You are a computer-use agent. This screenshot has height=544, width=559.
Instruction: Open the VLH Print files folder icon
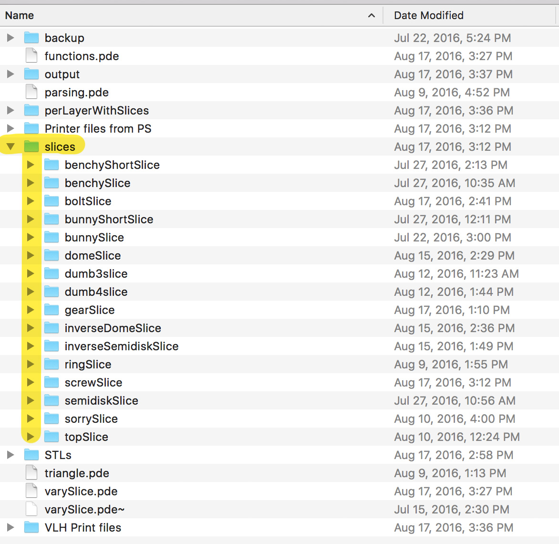pos(31,527)
